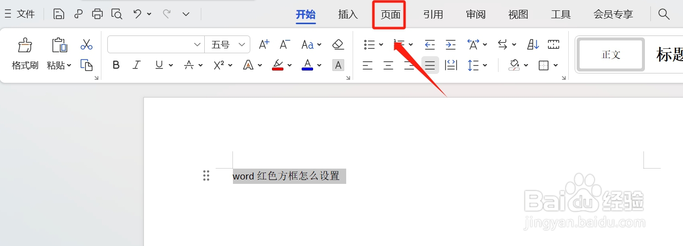Open the font name dropdown
683x246 pixels.
point(197,44)
